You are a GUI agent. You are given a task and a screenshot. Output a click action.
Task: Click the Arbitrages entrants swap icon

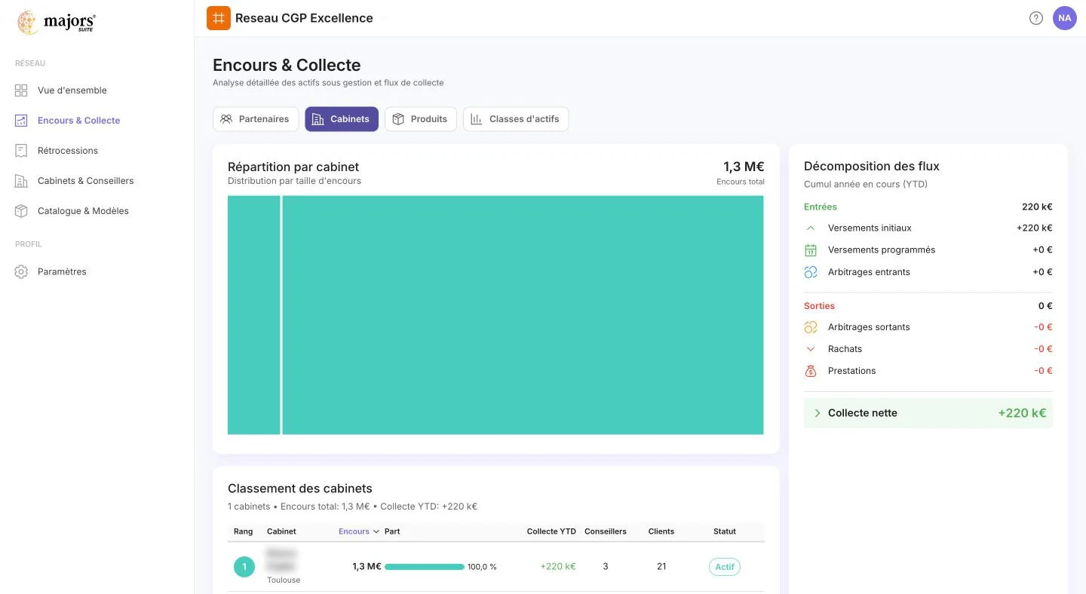coord(811,272)
